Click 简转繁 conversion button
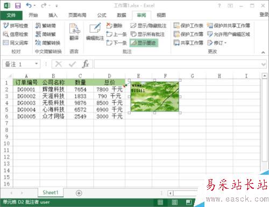The image size is (269, 207). click(46, 34)
